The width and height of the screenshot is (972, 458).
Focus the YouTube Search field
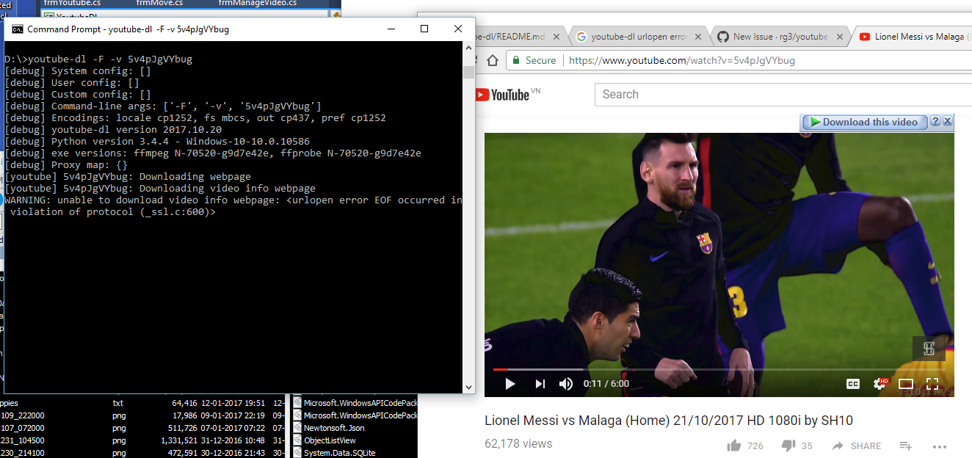[783, 94]
